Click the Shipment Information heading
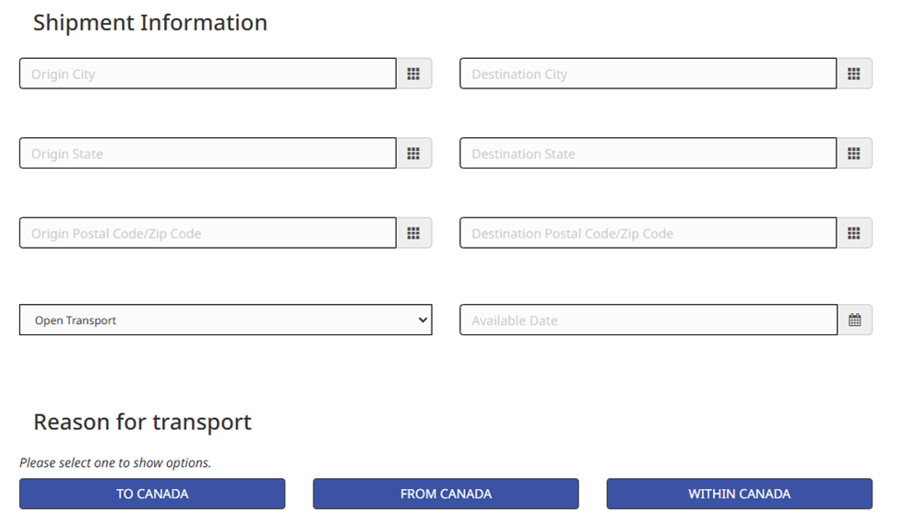 click(x=150, y=23)
